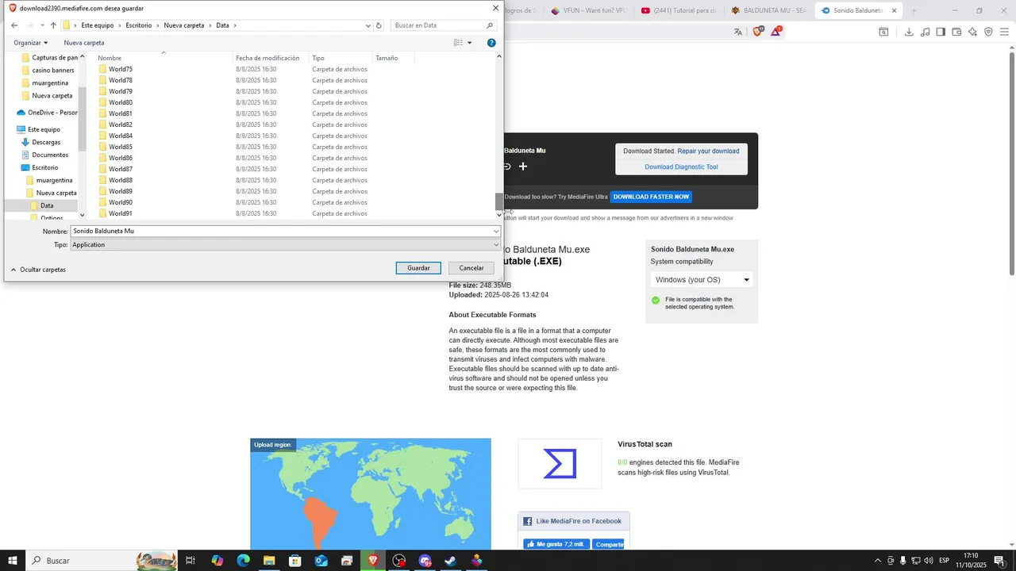Select OneDrive in the navigation pane

pos(47,113)
